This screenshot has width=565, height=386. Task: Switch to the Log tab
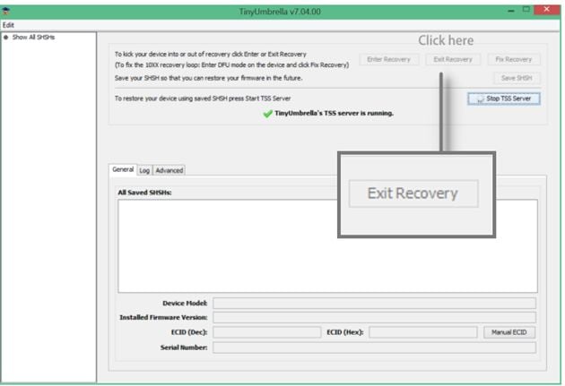pos(144,170)
